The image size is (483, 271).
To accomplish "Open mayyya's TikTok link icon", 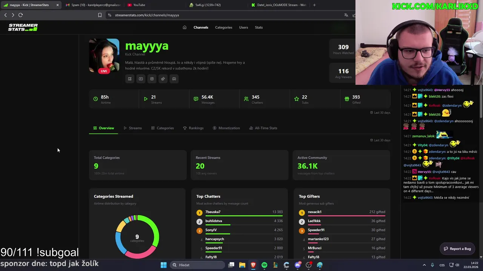I will [x=163, y=79].
